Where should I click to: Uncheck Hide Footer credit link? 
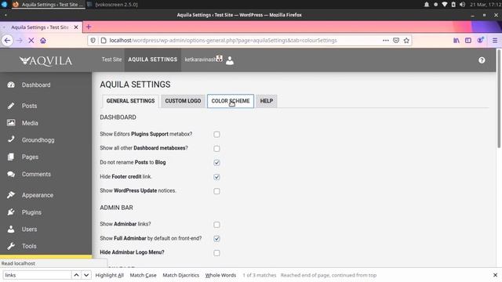pos(216,177)
